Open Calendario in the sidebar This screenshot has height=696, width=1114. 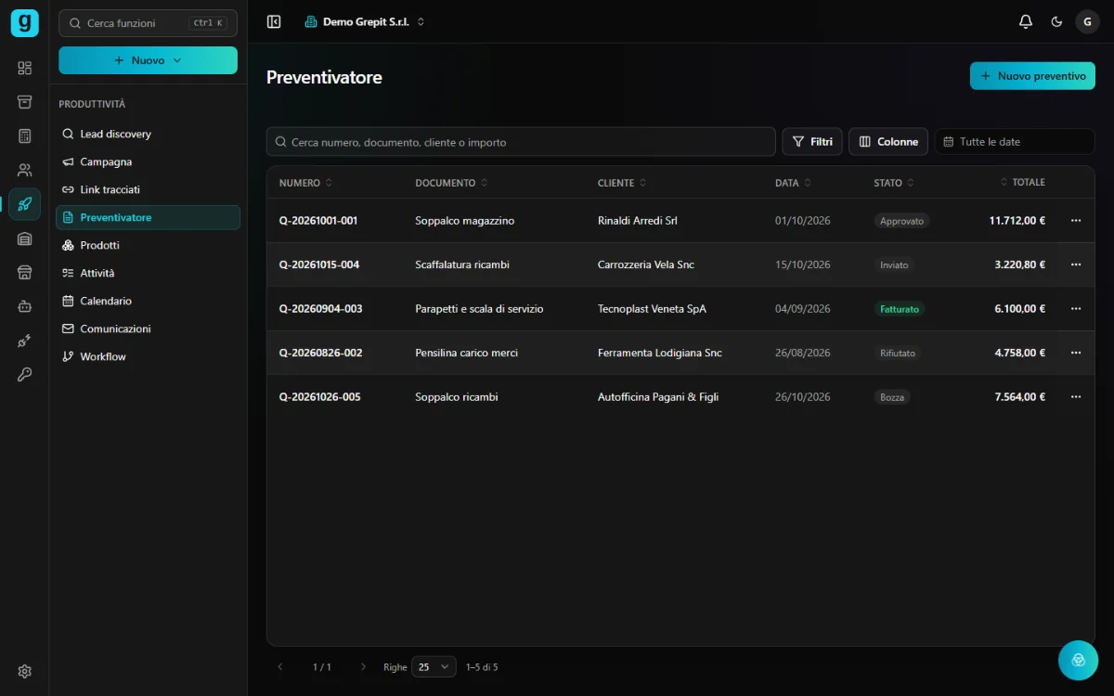pyautogui.click(x=149, y=301)
